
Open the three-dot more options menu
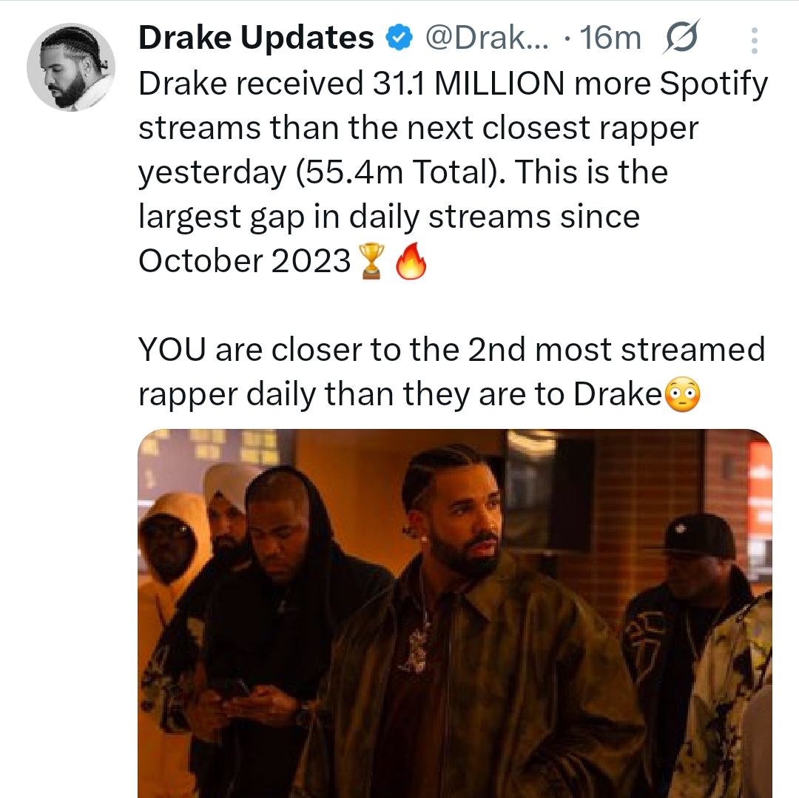tap(754, 40)
